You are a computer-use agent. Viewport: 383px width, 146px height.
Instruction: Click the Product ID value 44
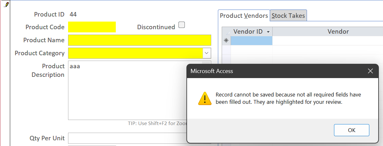(73, 14)
